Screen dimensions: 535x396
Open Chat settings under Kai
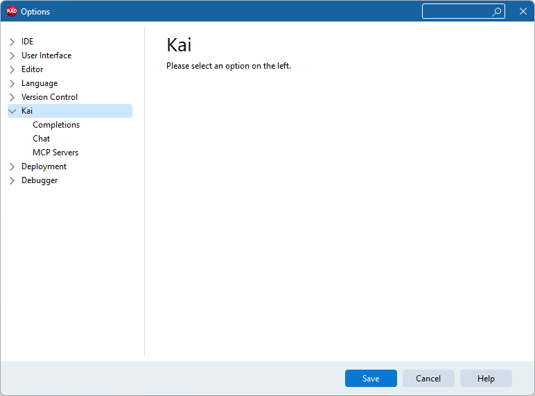tap(42, 139)
